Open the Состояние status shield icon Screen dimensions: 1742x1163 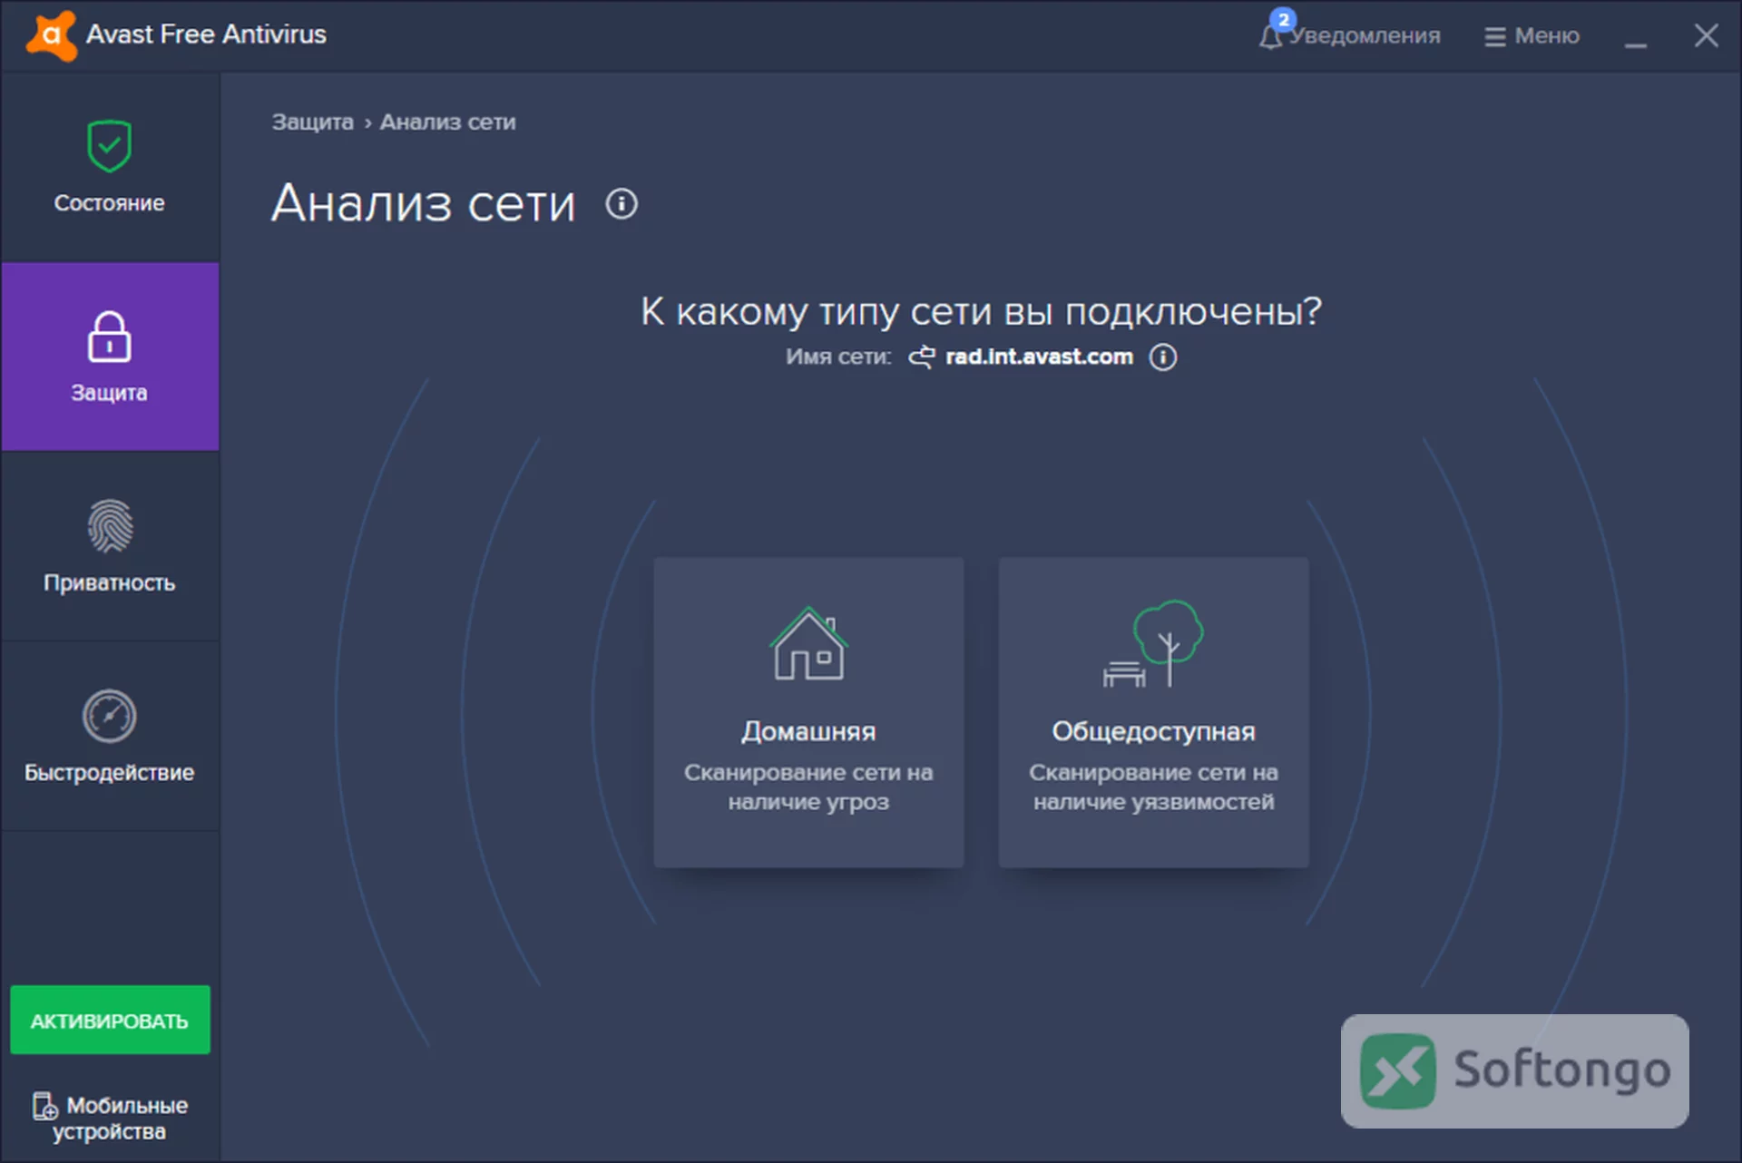click(x=110, y=146)
